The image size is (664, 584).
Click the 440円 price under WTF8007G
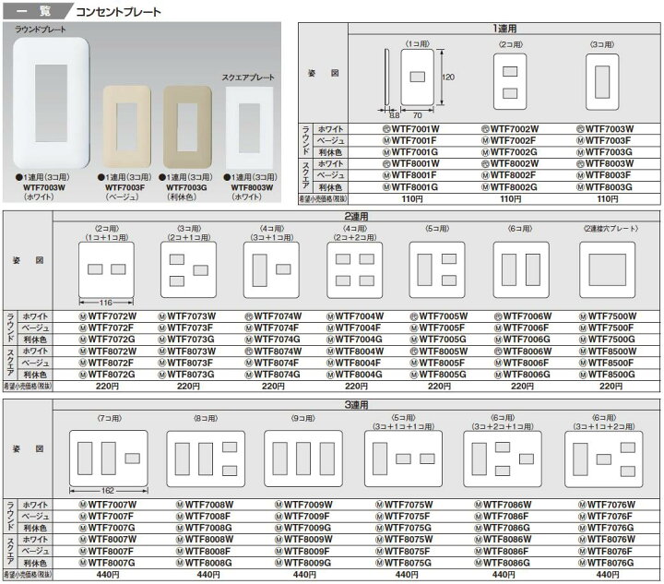(x=108, y=574)
